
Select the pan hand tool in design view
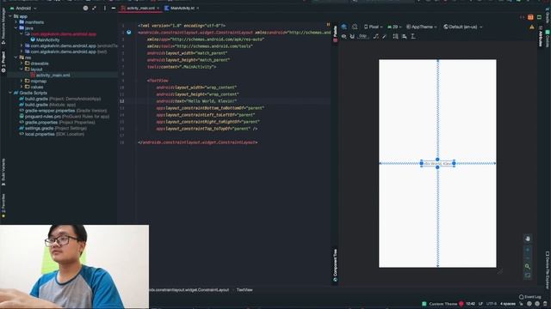[x=528, y=239]
